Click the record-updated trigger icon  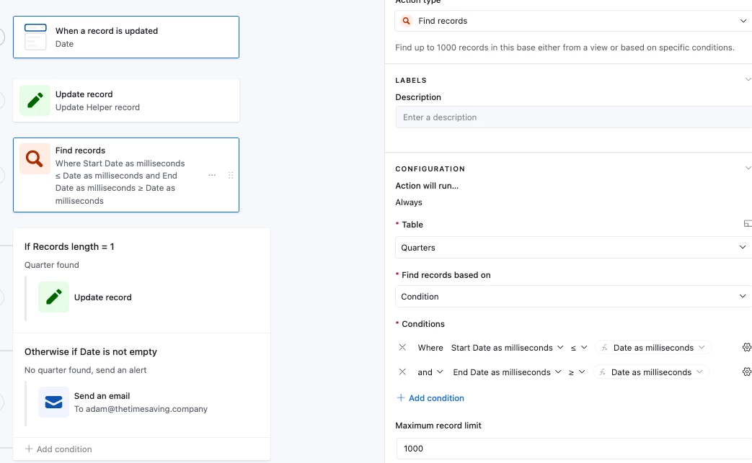point(35,37)
